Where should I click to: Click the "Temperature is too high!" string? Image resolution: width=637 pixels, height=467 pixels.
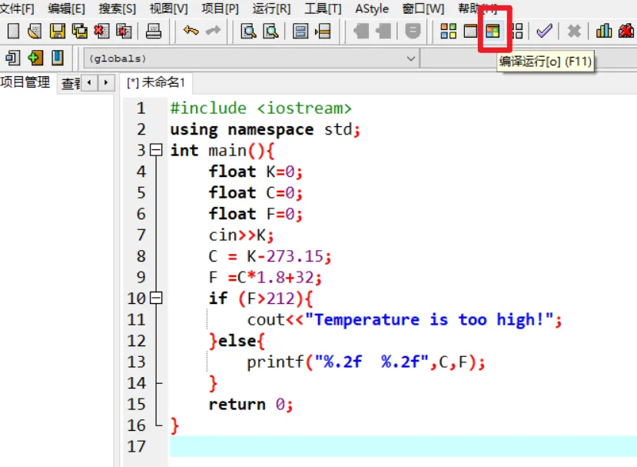coord(429,320)
